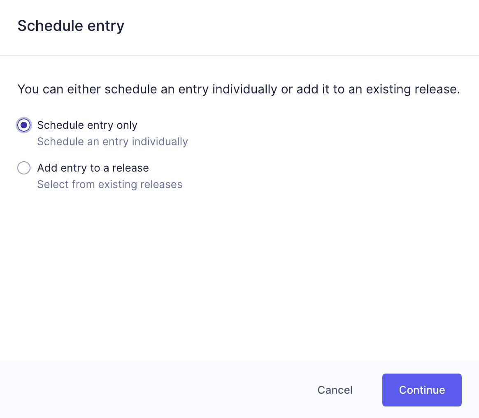Click 'Select from existing releases' description text

(109, 184)
